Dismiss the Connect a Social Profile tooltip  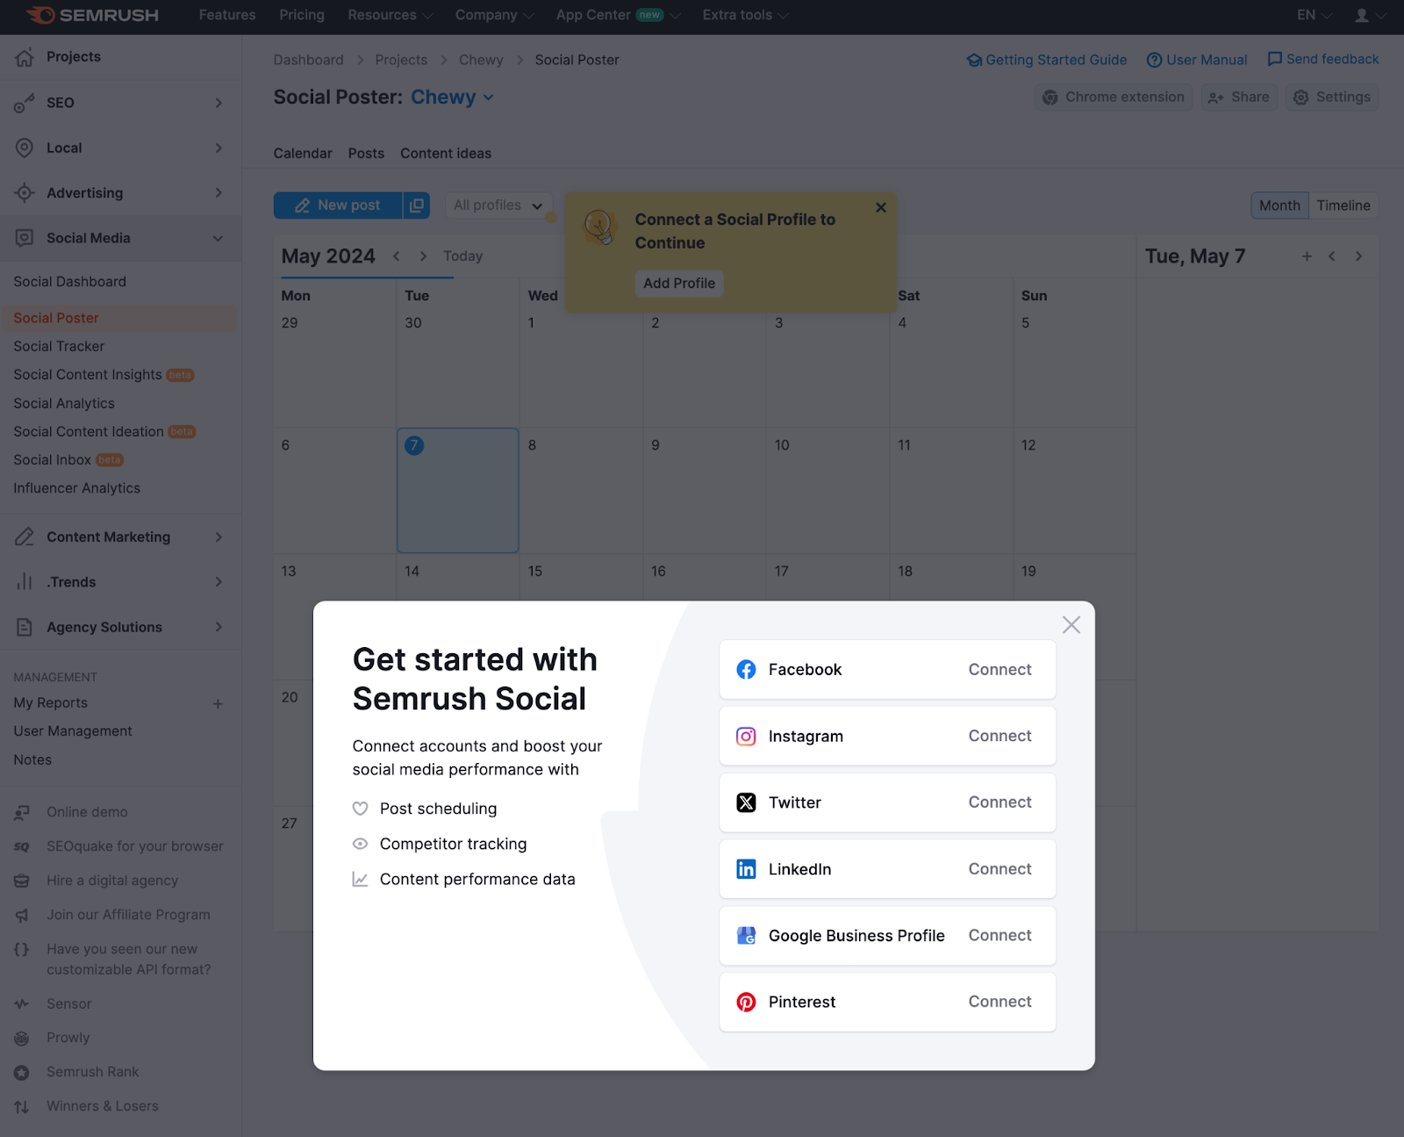[x=881, y=208]
